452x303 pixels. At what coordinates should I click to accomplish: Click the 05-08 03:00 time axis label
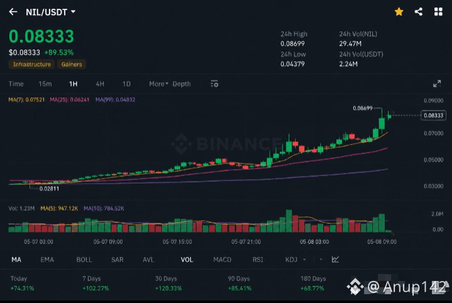[315, 242]
